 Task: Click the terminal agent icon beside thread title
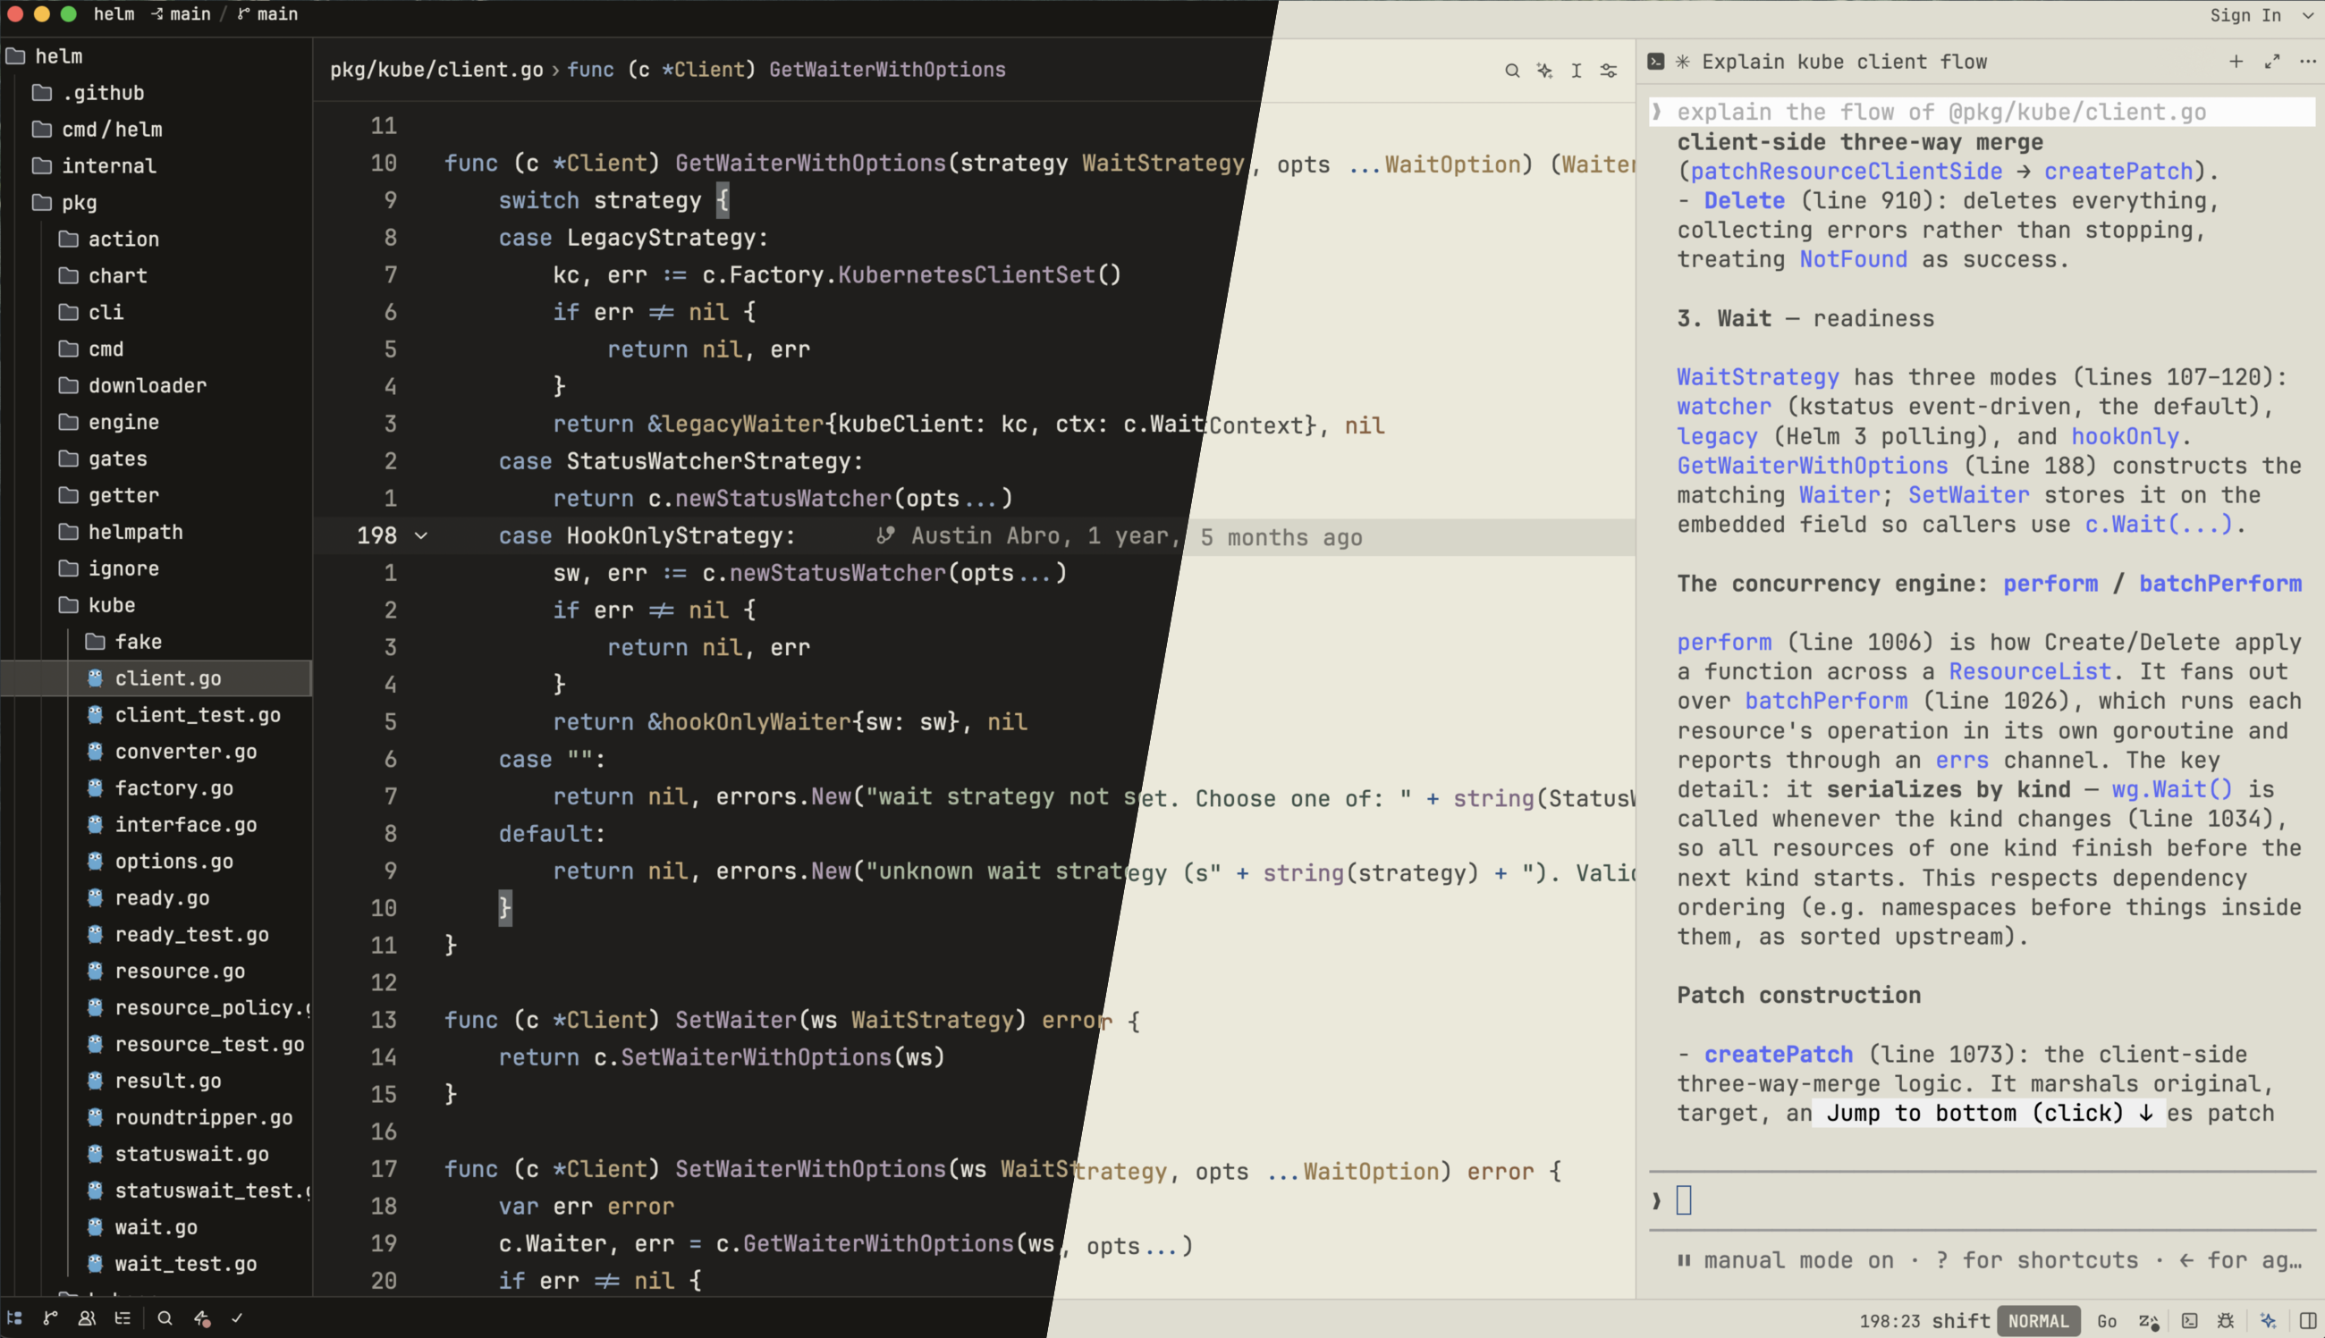[x=1656, y=62]
